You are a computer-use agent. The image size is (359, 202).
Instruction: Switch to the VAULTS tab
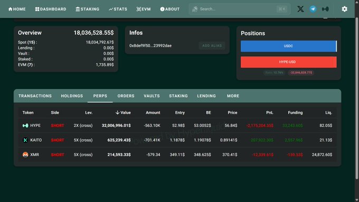(152, 96)
